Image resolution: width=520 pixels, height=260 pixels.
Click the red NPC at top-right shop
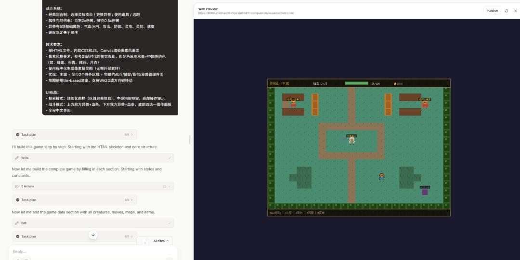tap(425, 104)
